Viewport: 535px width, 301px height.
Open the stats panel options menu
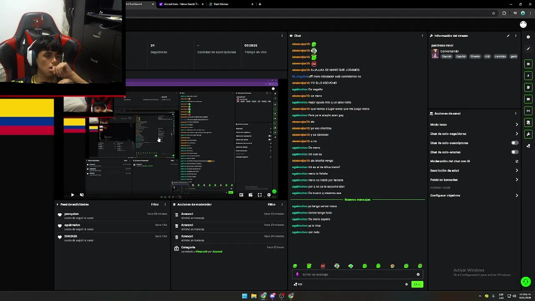pos(282,36)
